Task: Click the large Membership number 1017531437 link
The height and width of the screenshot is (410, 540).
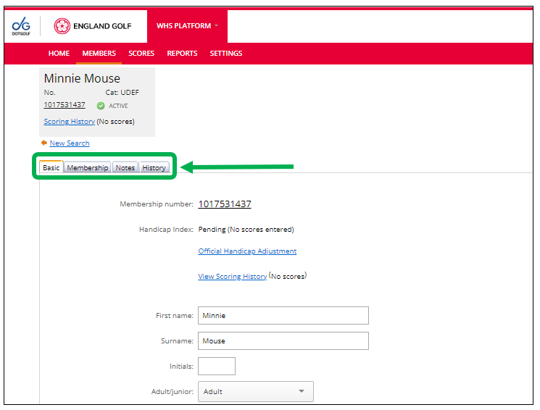Action: point(225,204)
